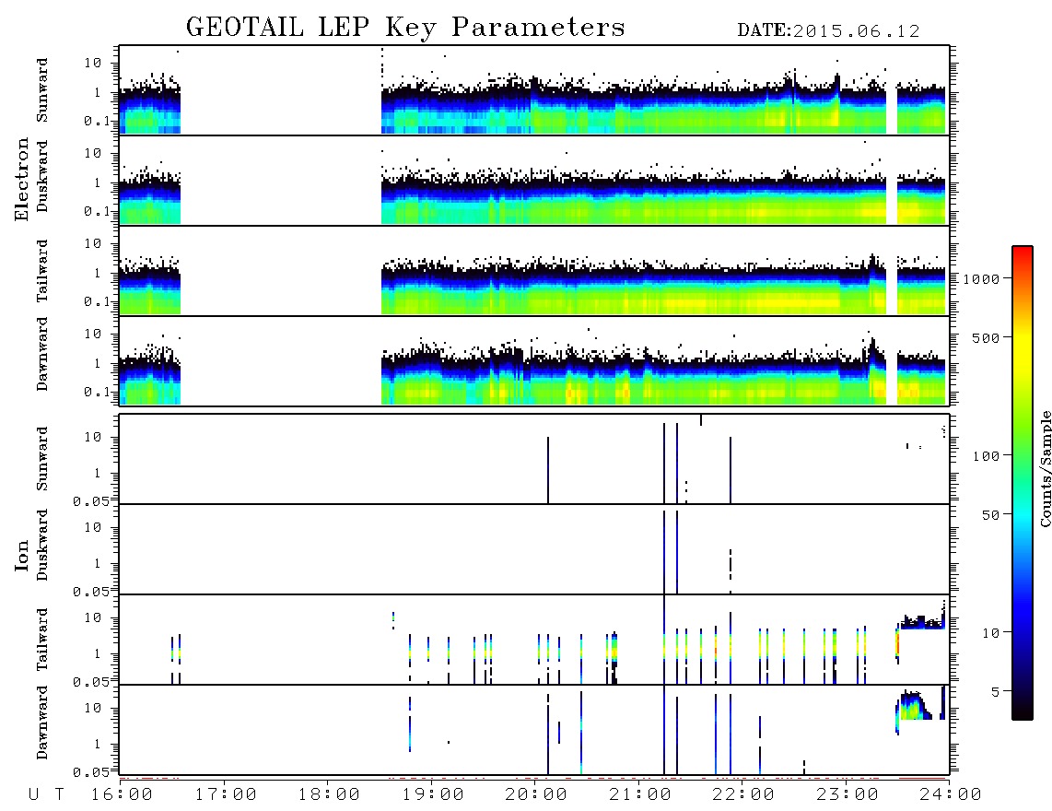
Task: Click inside the Electron Tailward spectrogram
Action: (534, 271)
